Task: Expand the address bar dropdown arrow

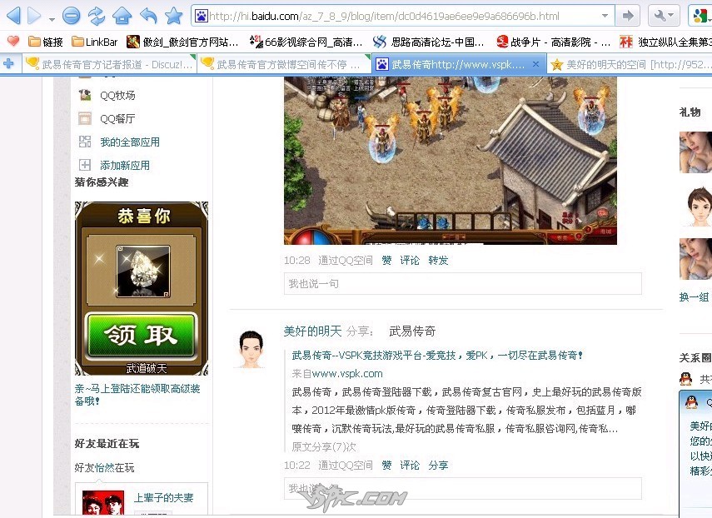Action: coord(605,16)
